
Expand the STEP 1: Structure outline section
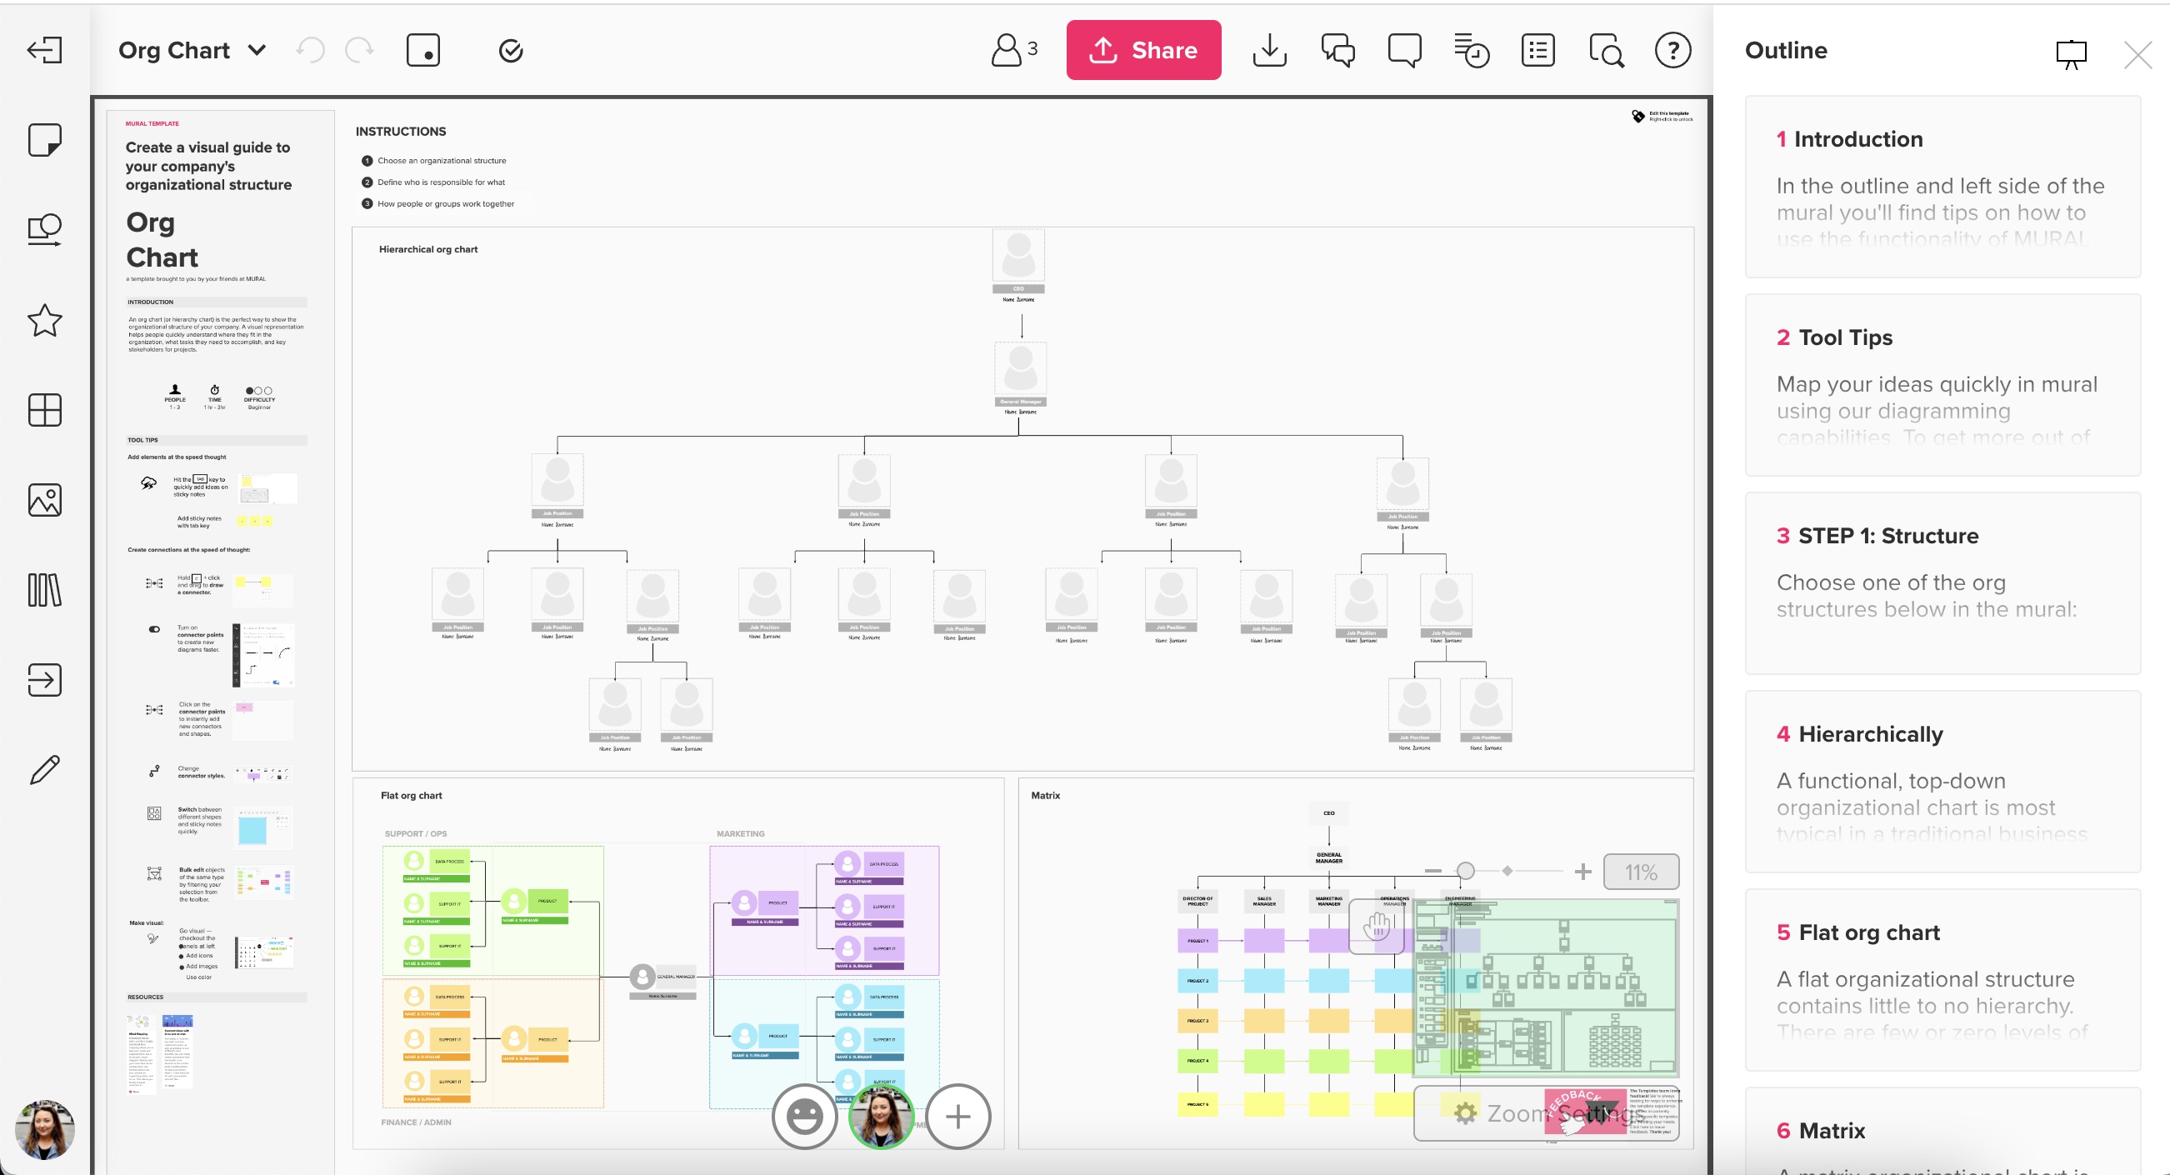(1887, 536)
